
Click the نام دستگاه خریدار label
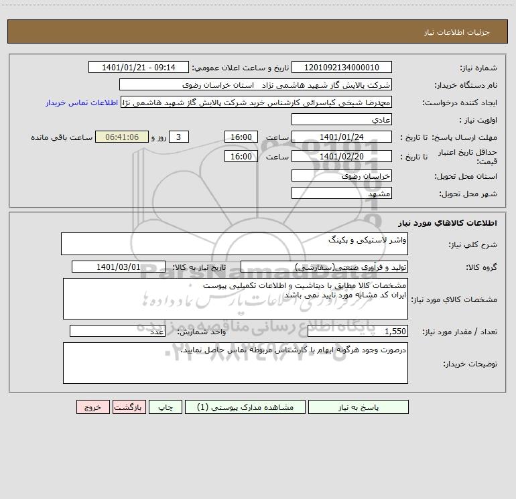pyautogui.click(x=466, y=85)
